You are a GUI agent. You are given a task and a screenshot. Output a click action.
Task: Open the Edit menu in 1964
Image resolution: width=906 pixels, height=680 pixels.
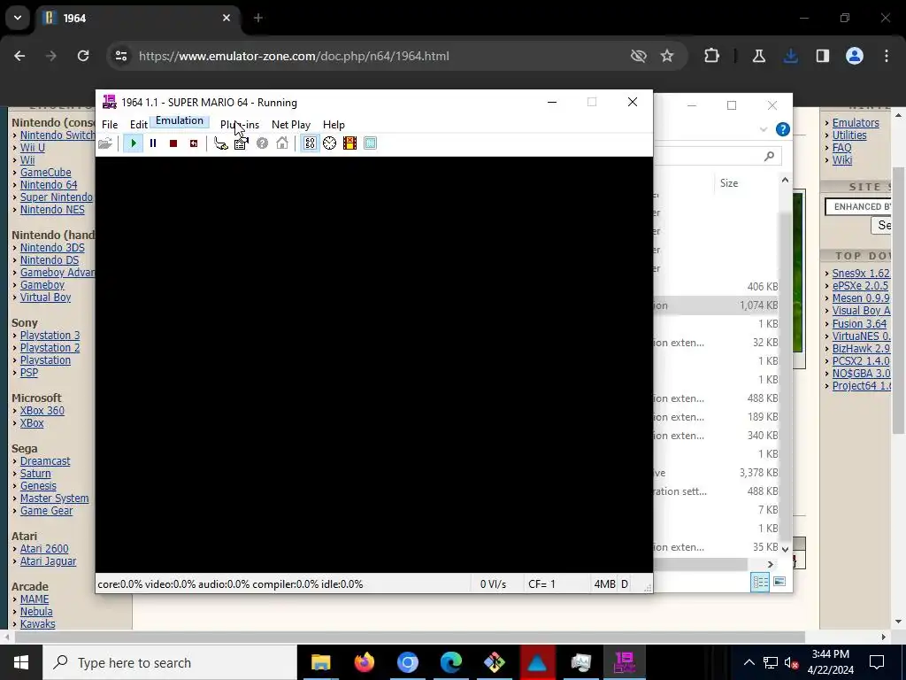139,125
